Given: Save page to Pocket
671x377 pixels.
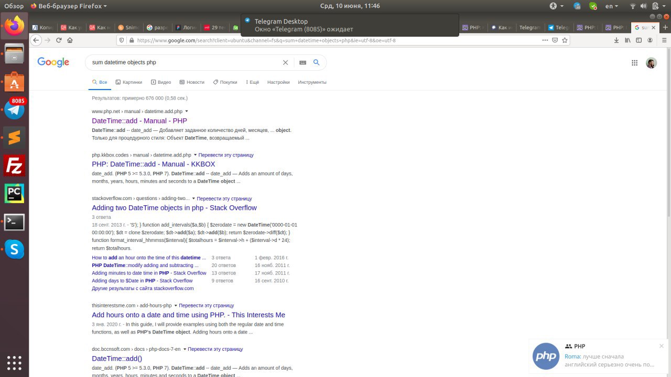Looking at the screenshot, I should pyautogui.click(x=555, y=40).
